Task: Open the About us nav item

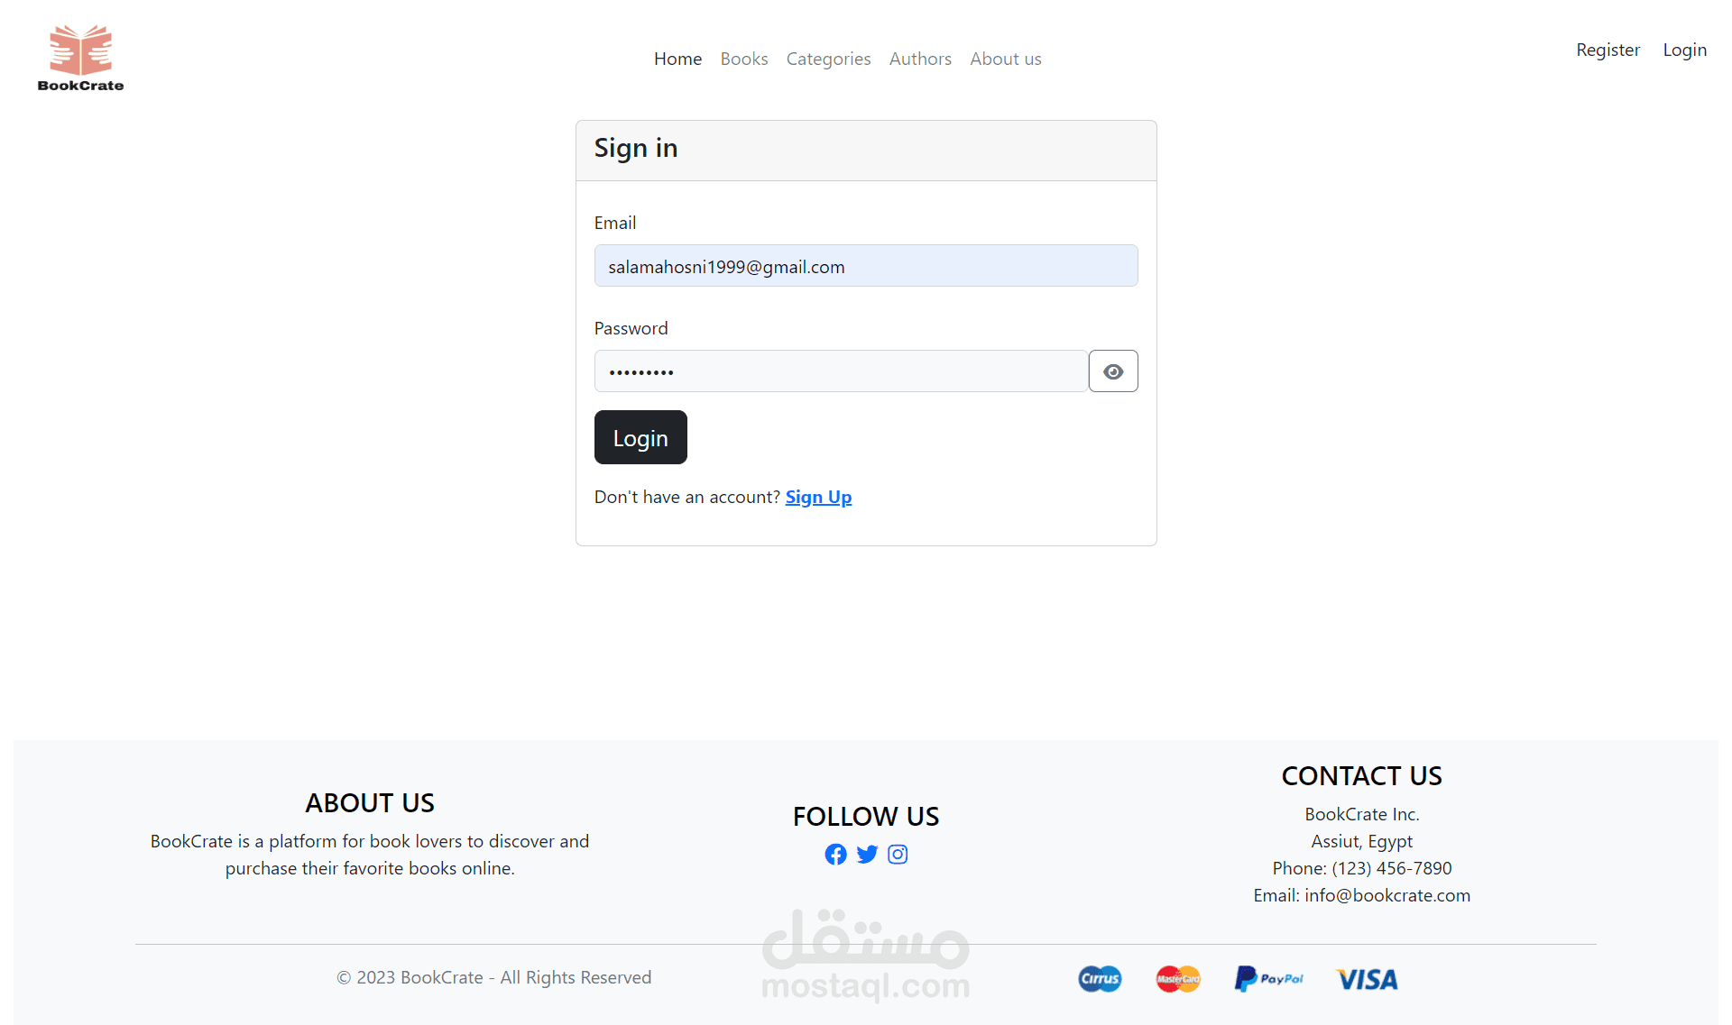Action: pyautogui.click(x=1006, y=59)
